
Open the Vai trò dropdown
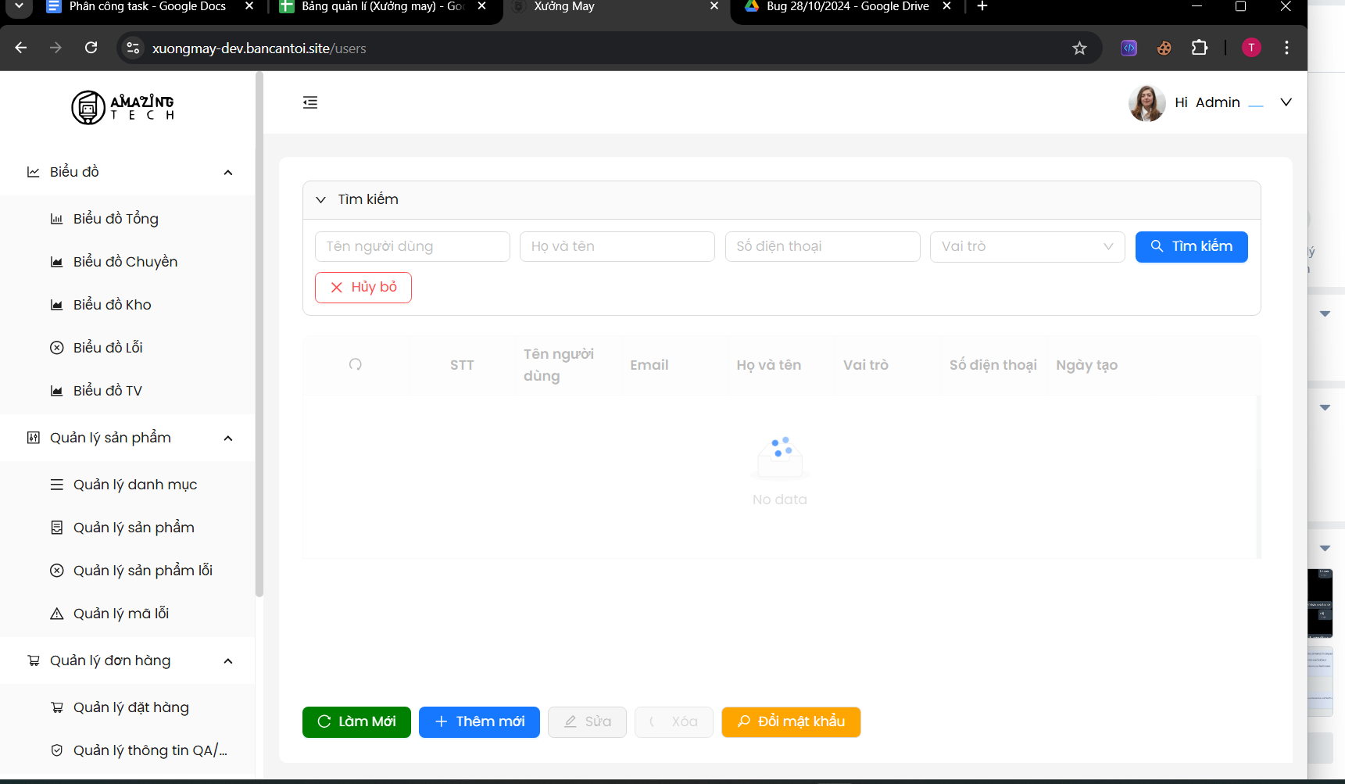[x=1027, y=247]
